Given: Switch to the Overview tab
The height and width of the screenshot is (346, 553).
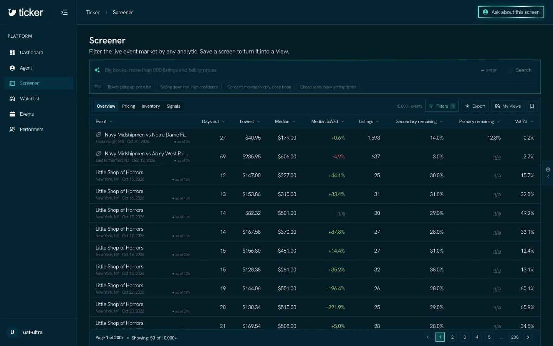Looking at the screenshot, I should click(x=106, y=106).
